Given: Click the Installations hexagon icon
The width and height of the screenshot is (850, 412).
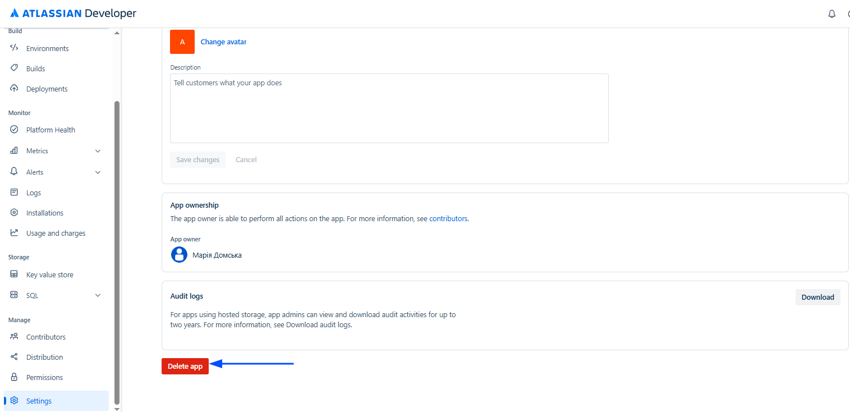Looking at the screenshot, I should [x=15, y=213].
